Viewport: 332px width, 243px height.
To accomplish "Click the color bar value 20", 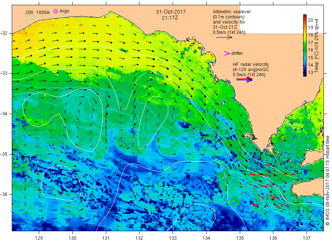I will coord(310,20).
